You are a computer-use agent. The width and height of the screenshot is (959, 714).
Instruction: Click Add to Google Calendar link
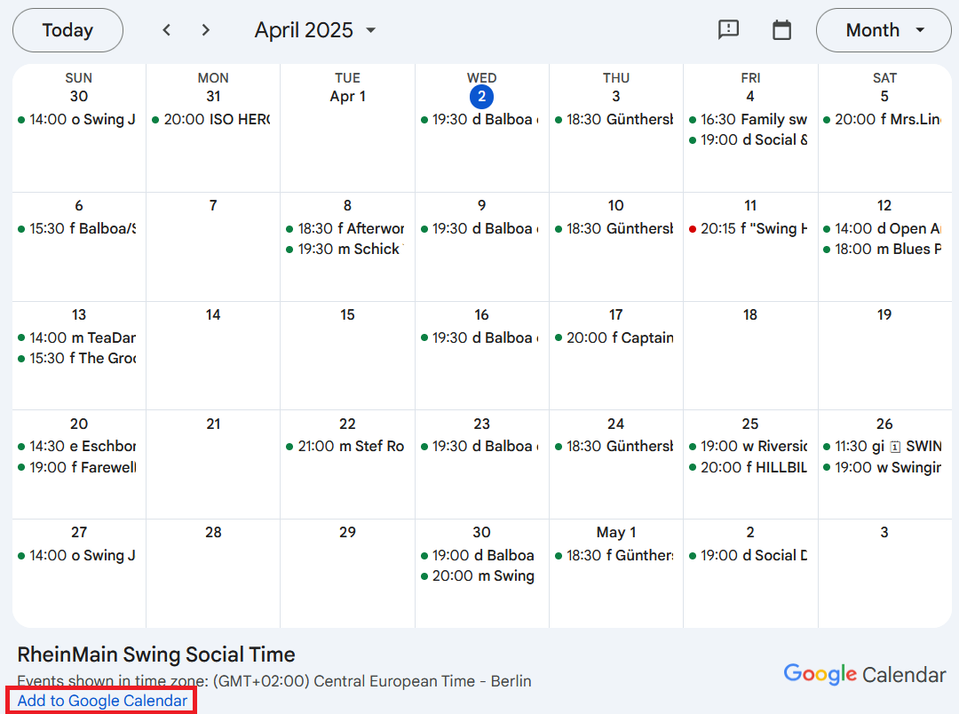102,701
